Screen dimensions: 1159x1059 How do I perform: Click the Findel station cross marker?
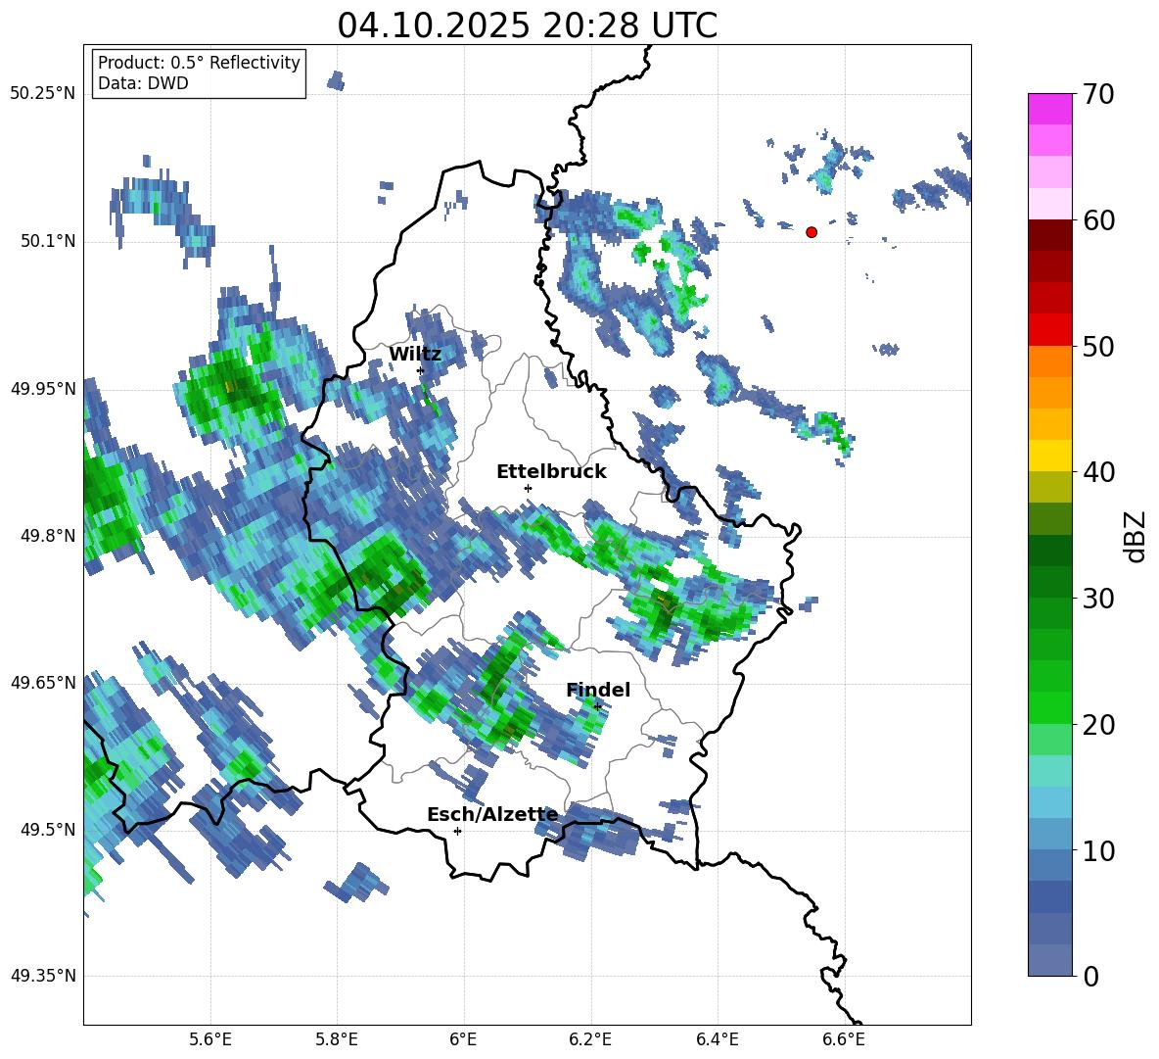[597, 707]
